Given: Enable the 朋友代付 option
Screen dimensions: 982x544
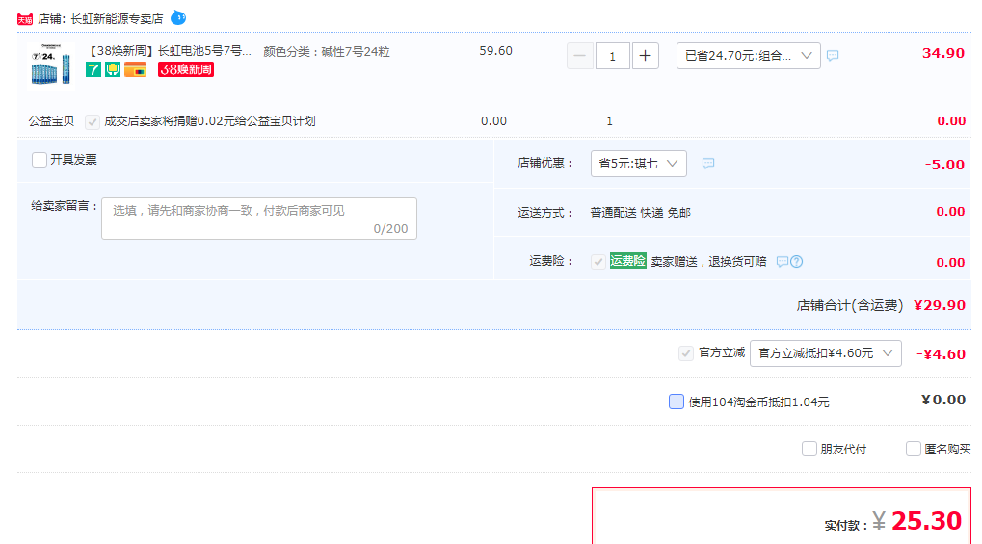Looking at the screenshot, I should tap(809, 449).
